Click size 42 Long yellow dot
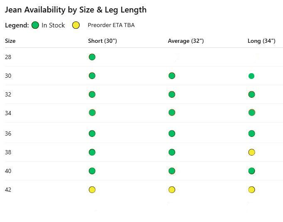The image size is (283, 222). (251, 190)
